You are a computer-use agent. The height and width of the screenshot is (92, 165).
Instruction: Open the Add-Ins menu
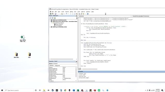point(83,12)
